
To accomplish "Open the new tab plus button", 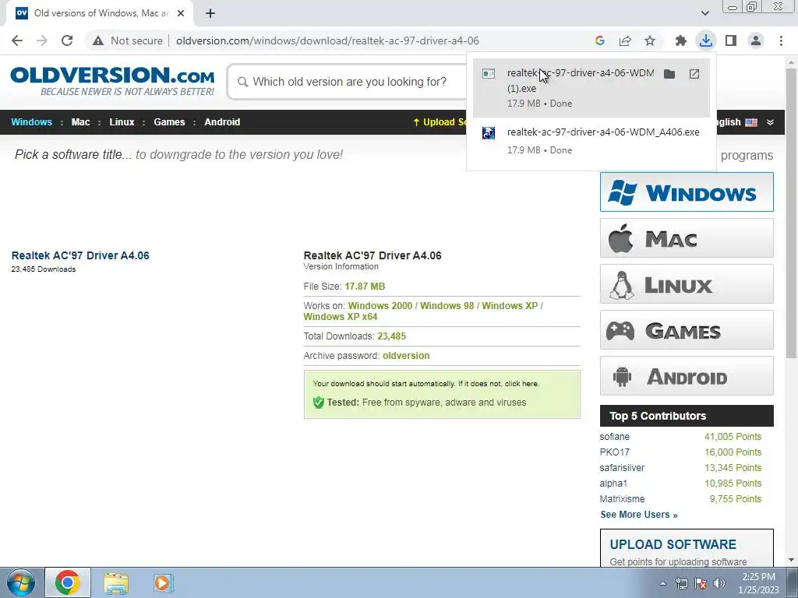I will click(x=210, y=13).
